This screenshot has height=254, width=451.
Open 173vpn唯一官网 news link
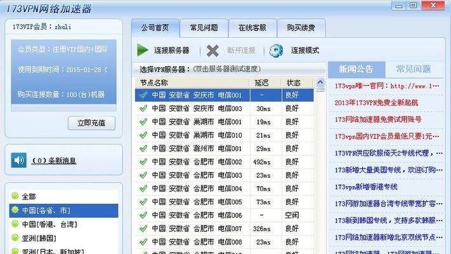click(387, 86)
